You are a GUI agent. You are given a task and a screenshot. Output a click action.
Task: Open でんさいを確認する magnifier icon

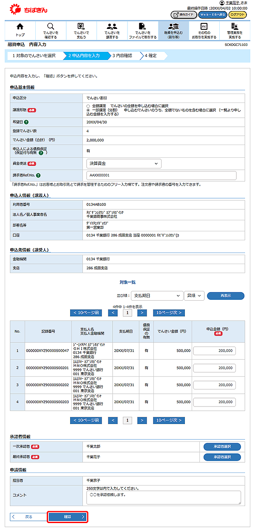51,27
